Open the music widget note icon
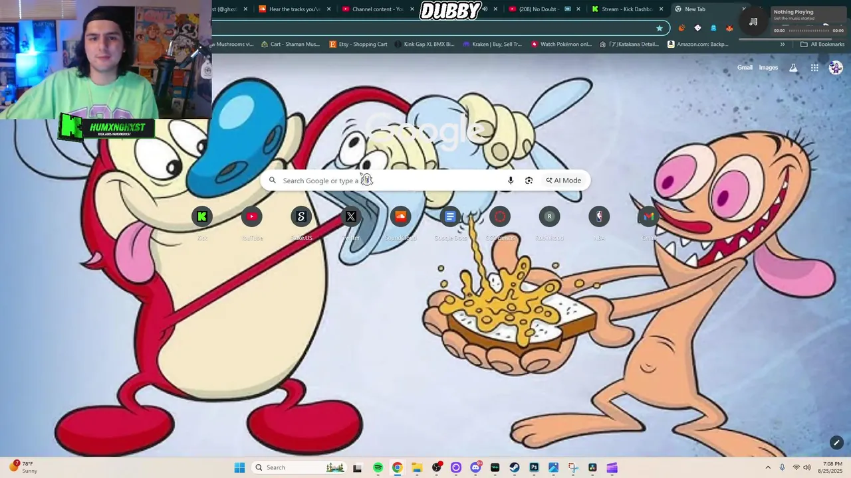This screenshot has height=478, width=851. coord(753,22)
